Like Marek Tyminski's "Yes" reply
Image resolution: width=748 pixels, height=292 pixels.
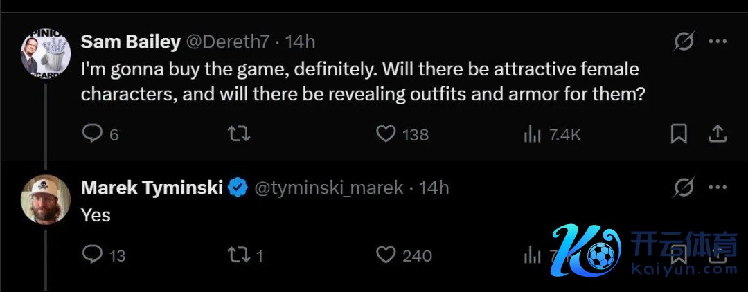pyautogui.click(x=386, y=255)
